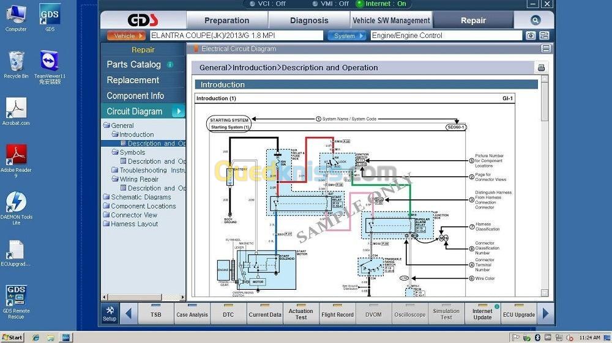
Task: Click the Parts Catalog info icon
Action: pos(170,65)
